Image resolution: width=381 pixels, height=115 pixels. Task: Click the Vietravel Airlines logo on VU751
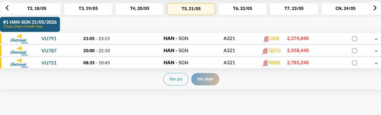[x=19, y=63]
